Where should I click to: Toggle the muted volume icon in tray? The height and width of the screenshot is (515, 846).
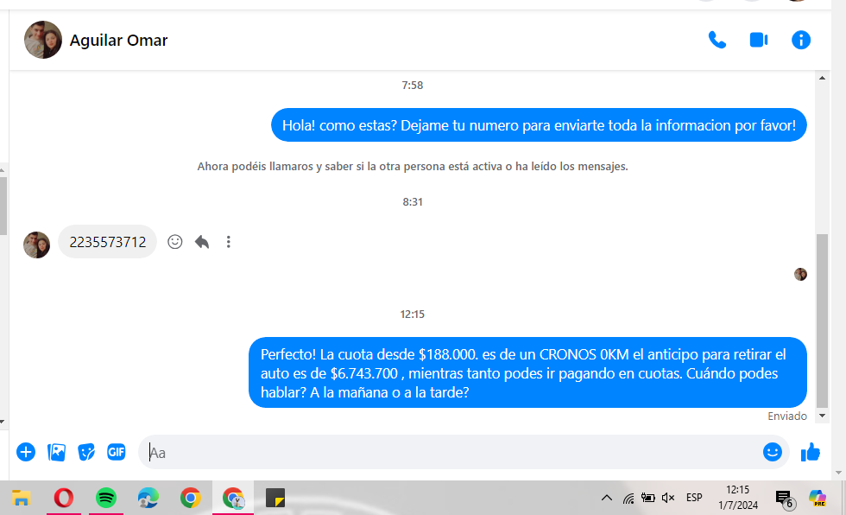tap(667, 499)
